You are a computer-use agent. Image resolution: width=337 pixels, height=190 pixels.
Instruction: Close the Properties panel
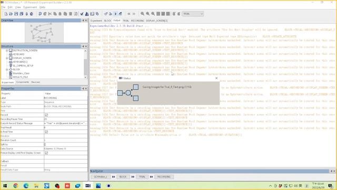86,89
